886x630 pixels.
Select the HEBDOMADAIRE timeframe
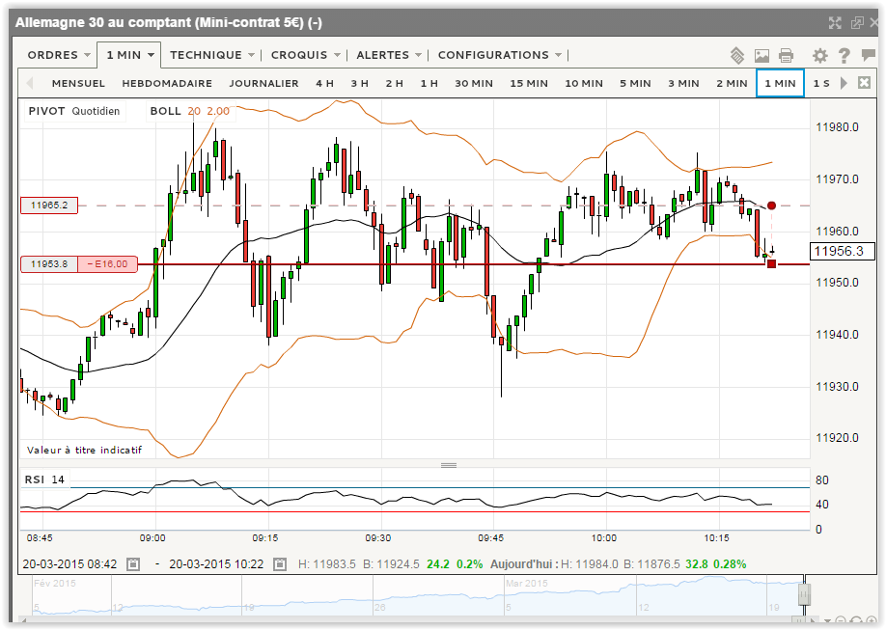[167, 83]
